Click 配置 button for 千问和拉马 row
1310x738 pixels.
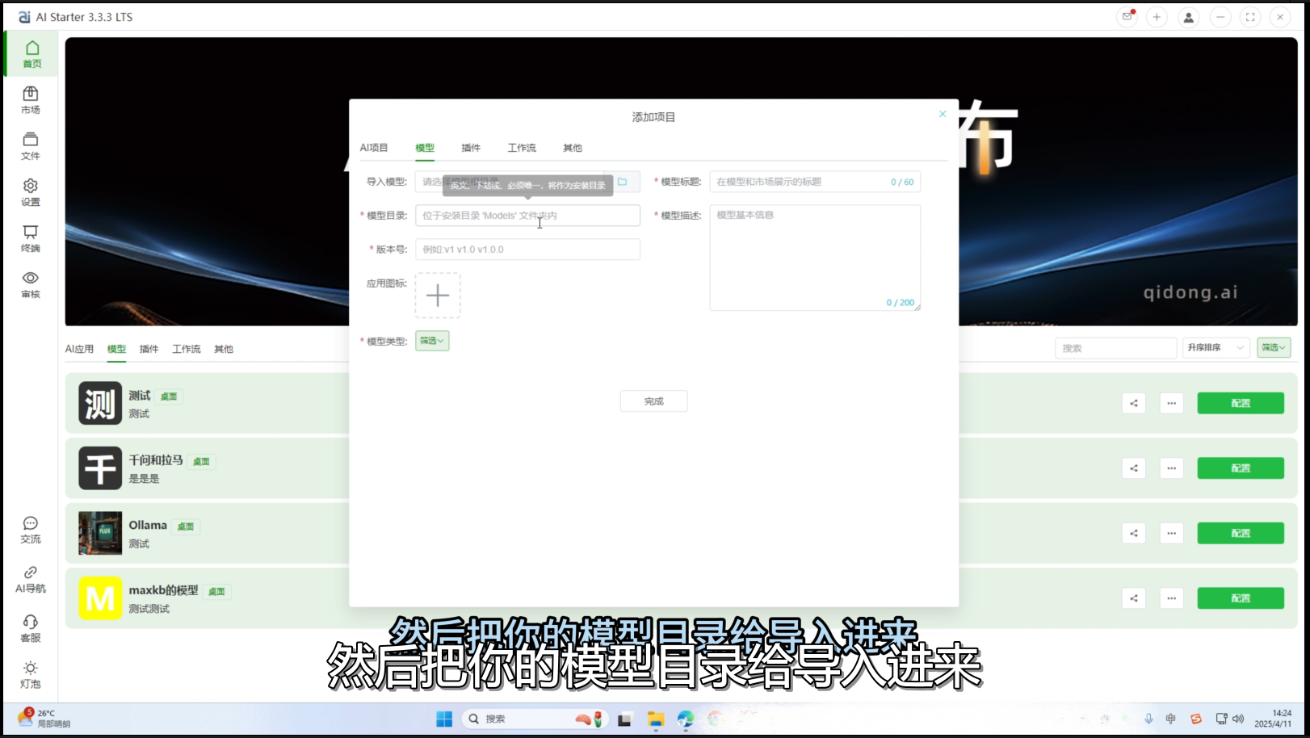click(x=1241, y=468)
